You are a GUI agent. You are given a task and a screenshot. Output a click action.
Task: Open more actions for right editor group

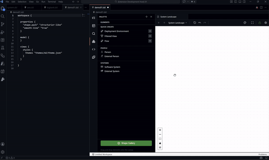[x=266, y=7]
